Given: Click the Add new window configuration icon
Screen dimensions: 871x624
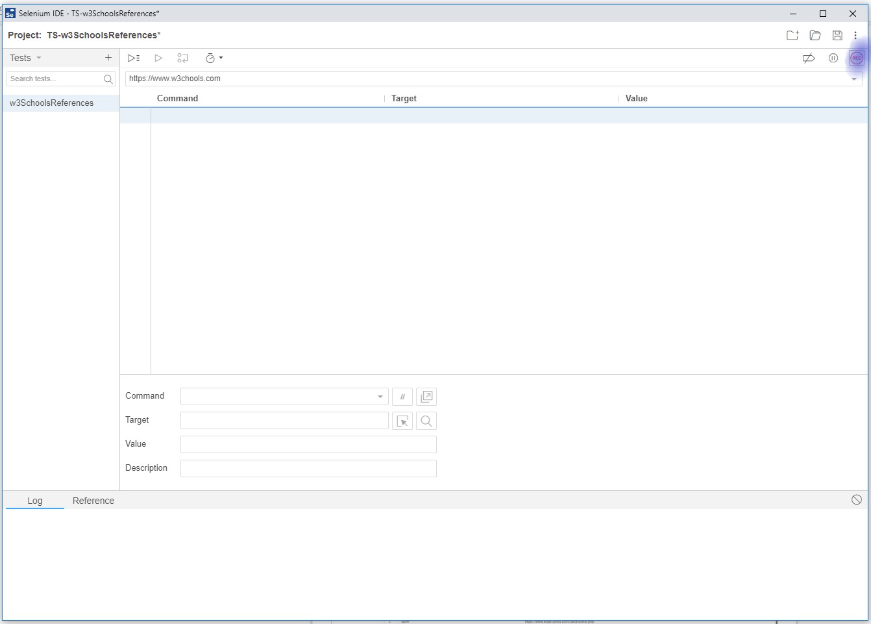Looking at the screenshot, I should pos(426,397).
